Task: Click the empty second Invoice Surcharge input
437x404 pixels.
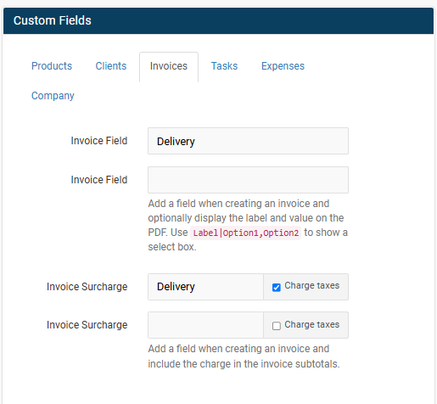Action: (205, 325)
